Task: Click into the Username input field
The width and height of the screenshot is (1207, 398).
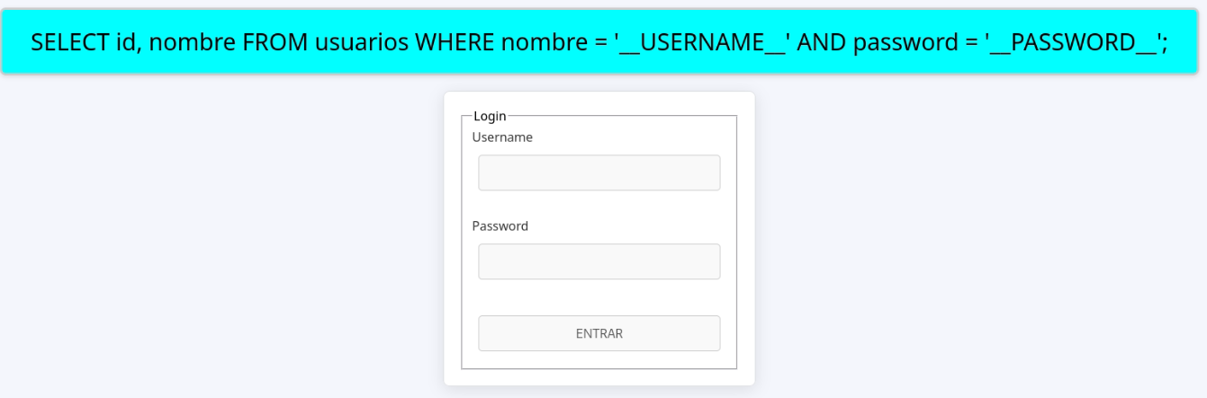Action: (599, 172)
